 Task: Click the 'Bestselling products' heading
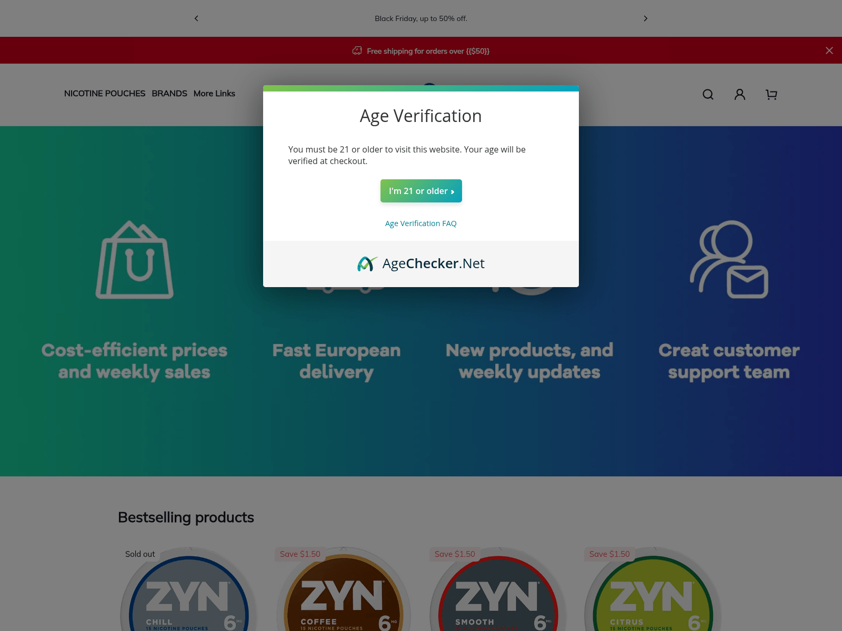coord(186,517)
